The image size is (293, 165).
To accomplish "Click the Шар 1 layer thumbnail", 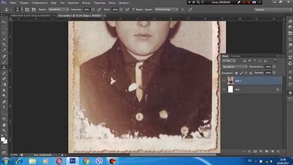I will [230, 81].
